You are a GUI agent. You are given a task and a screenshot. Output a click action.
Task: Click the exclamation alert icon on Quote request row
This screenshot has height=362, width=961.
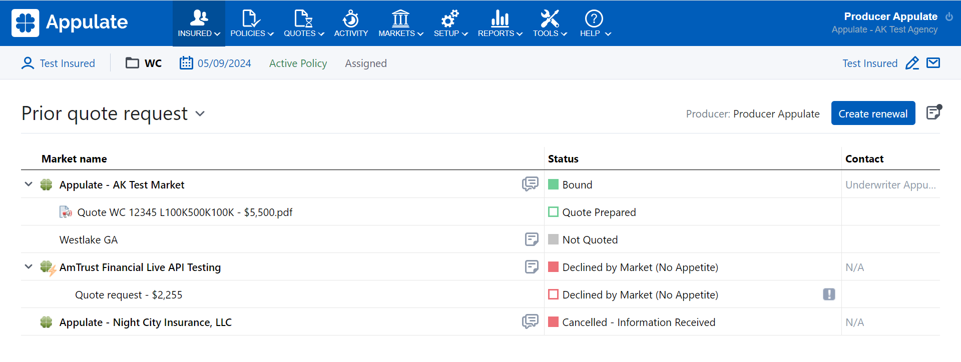pyautogui.click(x=829, y=294)
